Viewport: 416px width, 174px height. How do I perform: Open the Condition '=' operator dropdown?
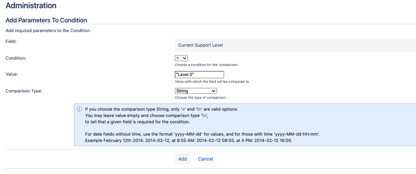tap(181, 58)
